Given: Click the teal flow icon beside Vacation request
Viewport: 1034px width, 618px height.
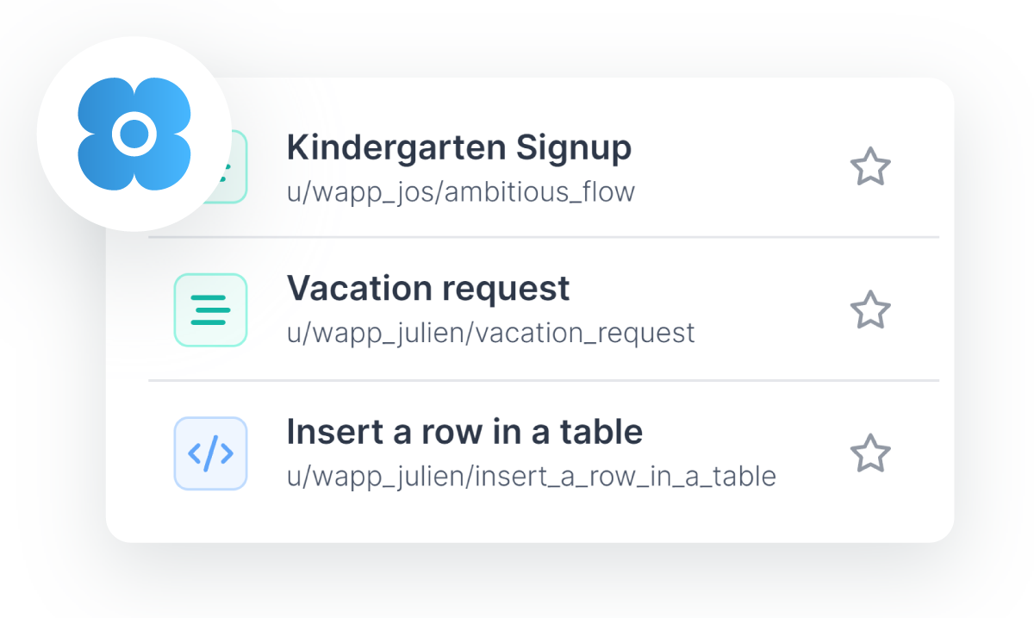Looking at the screenshot, I should click(210, 310).
